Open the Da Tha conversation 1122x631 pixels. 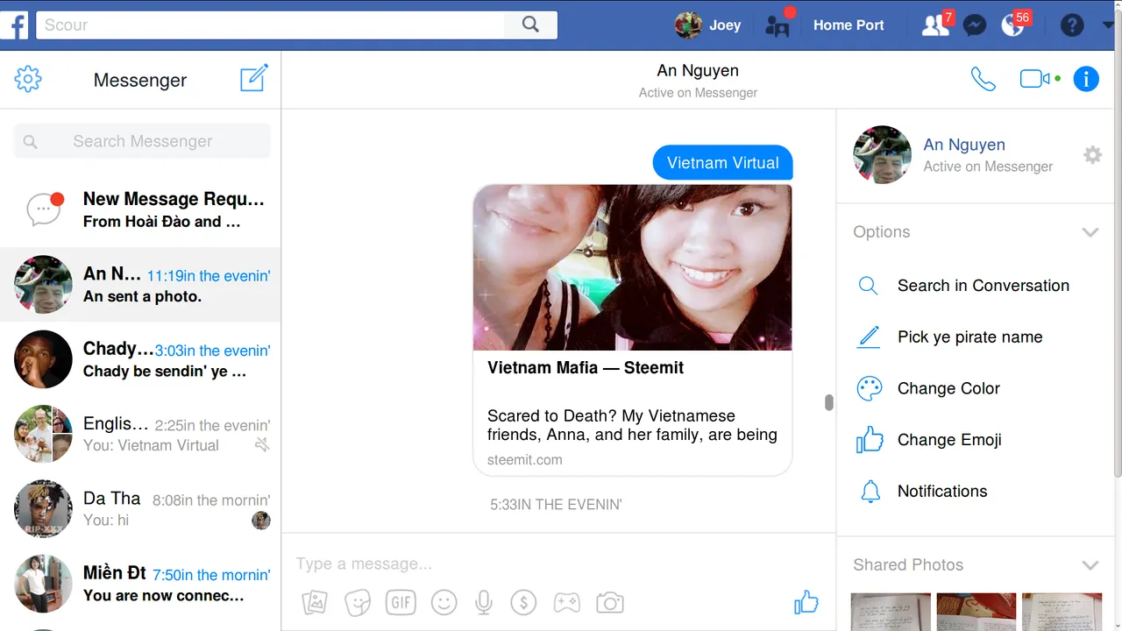[140, 509]
